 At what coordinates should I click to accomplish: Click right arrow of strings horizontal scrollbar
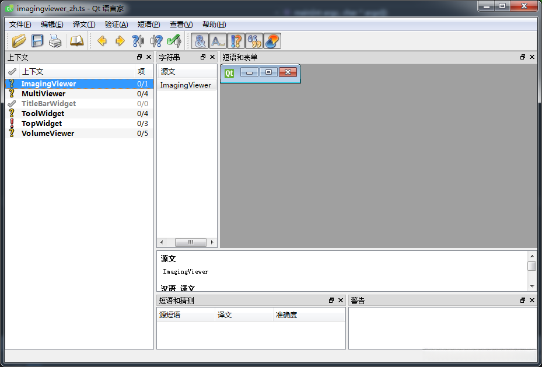[212, 242]
